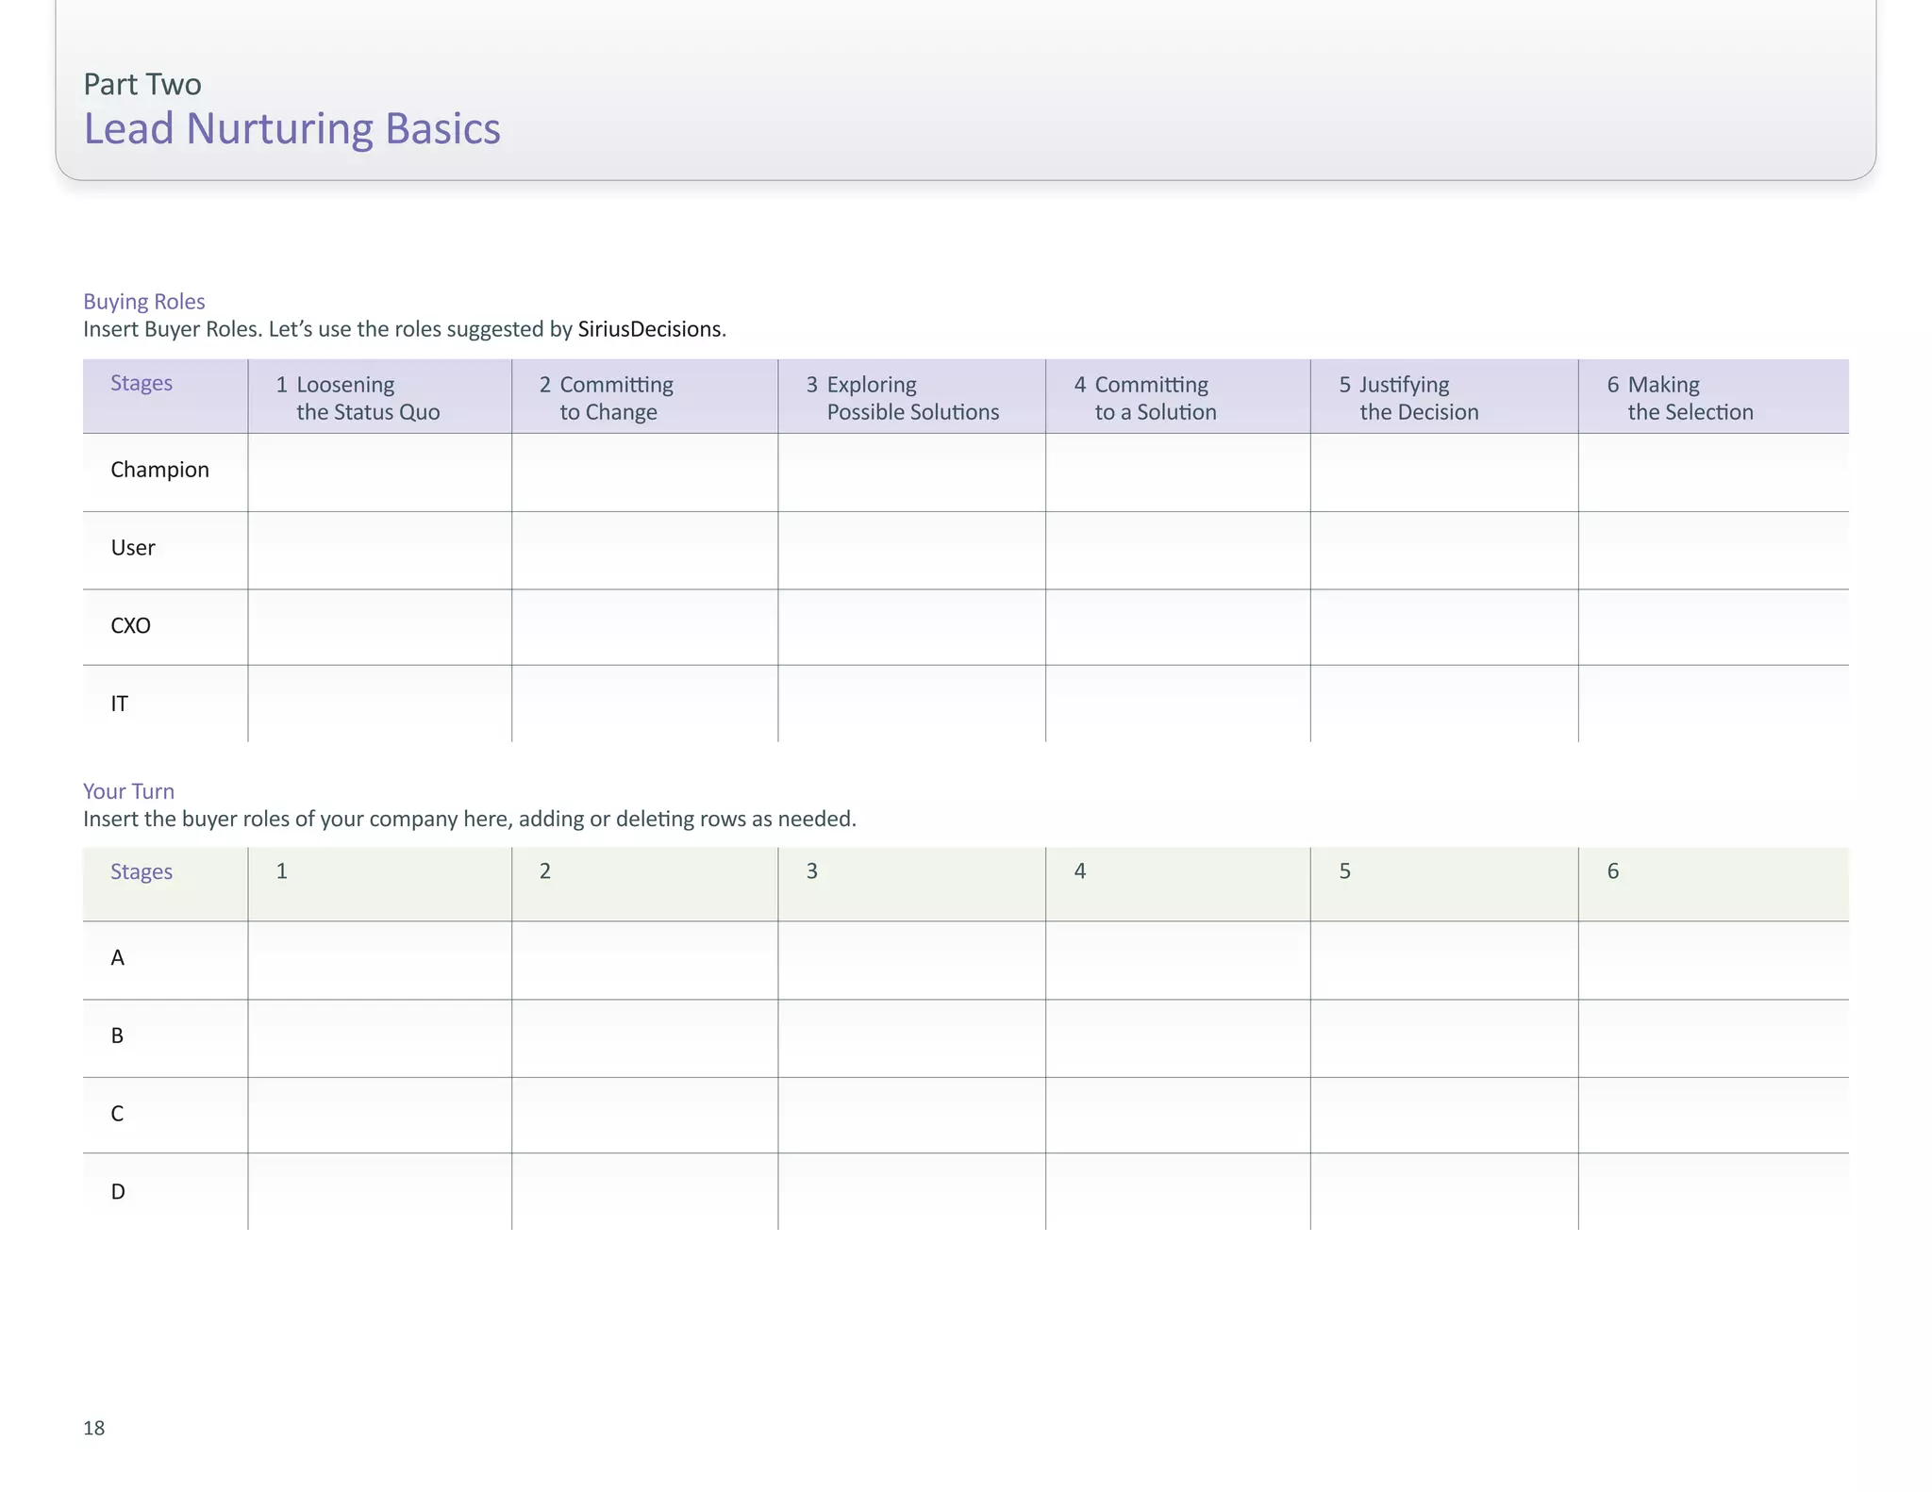The height and width of the screenshot is (1492, 1932).
Task: Click the 'Stages' header in the Your Turn table
Action: click(142, 871)
